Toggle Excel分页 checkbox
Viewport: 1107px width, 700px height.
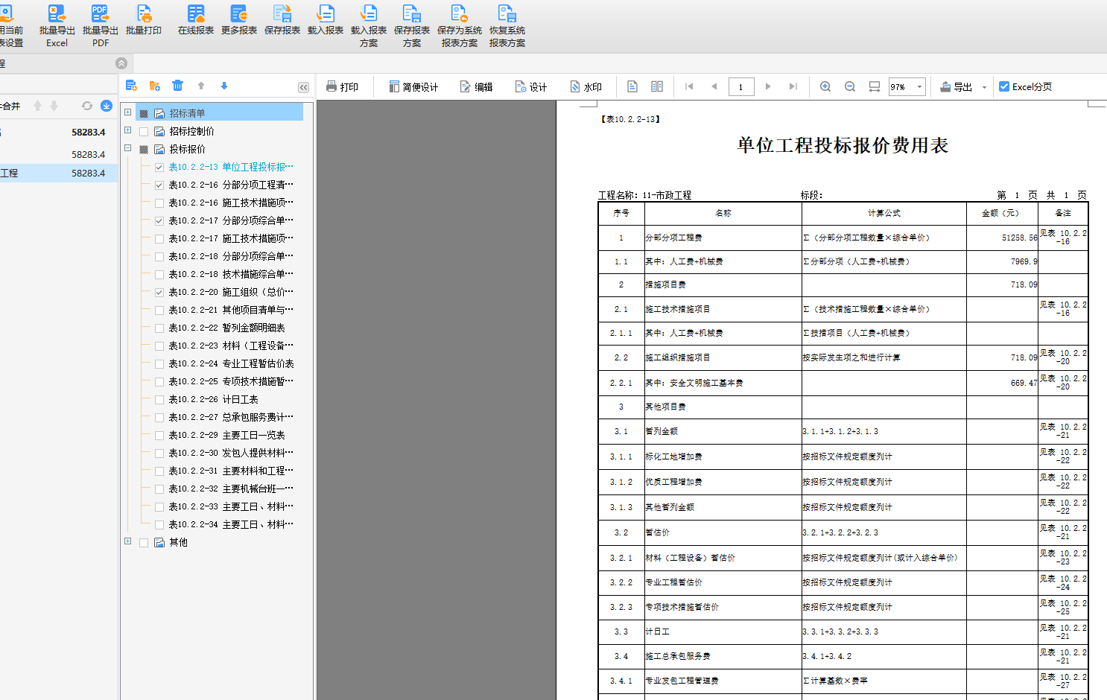[x=1004, y=86]
